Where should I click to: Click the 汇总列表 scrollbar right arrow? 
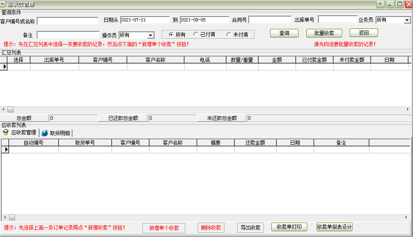click(408, 109)
